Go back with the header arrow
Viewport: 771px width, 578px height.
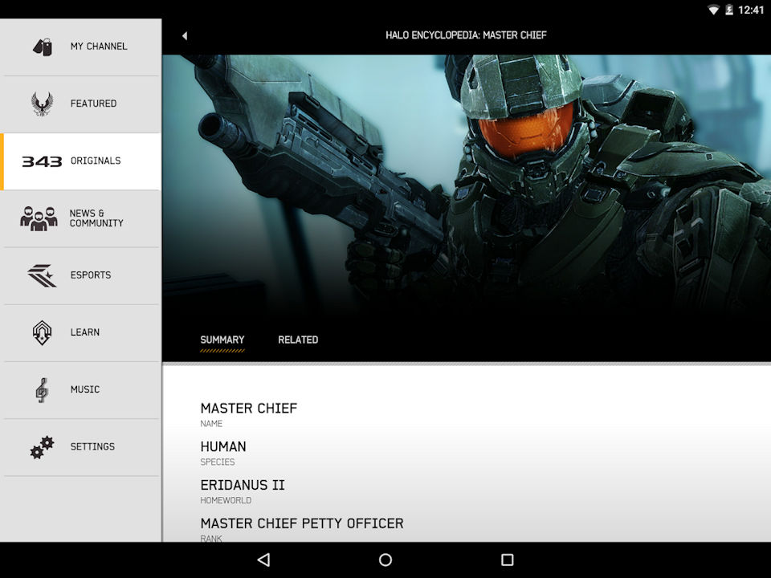[185, 35]
